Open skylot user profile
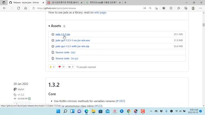Image resolution: width=205 pixels, height=115 pixels. tap(21, 89)
